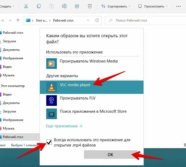The image size is (186, 167).
Task: Click the computer icon in the address bar
Action: click(x=28, y=20)
